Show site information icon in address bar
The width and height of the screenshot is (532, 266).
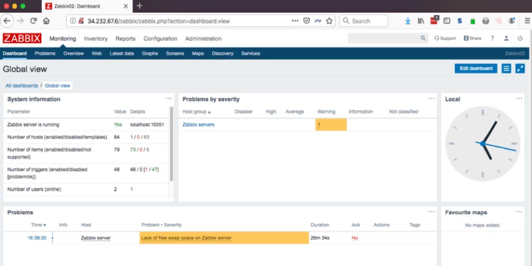pyautogui.click(x=72, y=21)
